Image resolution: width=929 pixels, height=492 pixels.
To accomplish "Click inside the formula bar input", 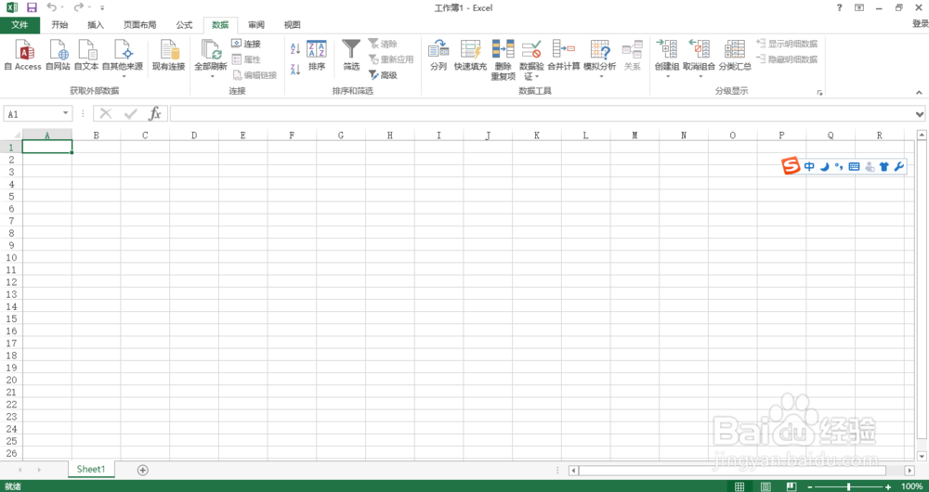I will (542, 113).
